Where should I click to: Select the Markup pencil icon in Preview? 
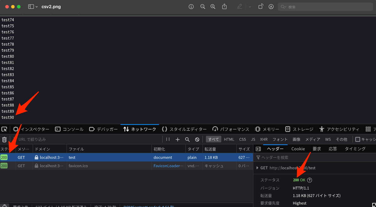point(239,6)
